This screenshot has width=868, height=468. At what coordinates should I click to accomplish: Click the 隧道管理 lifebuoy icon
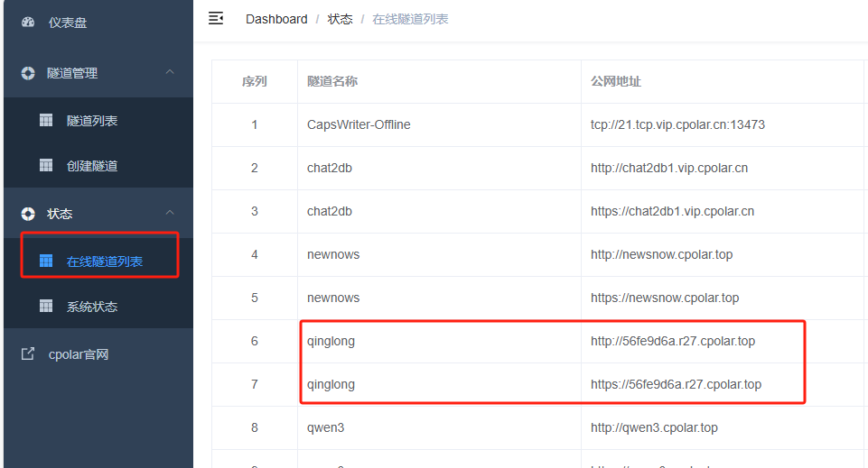28,73
